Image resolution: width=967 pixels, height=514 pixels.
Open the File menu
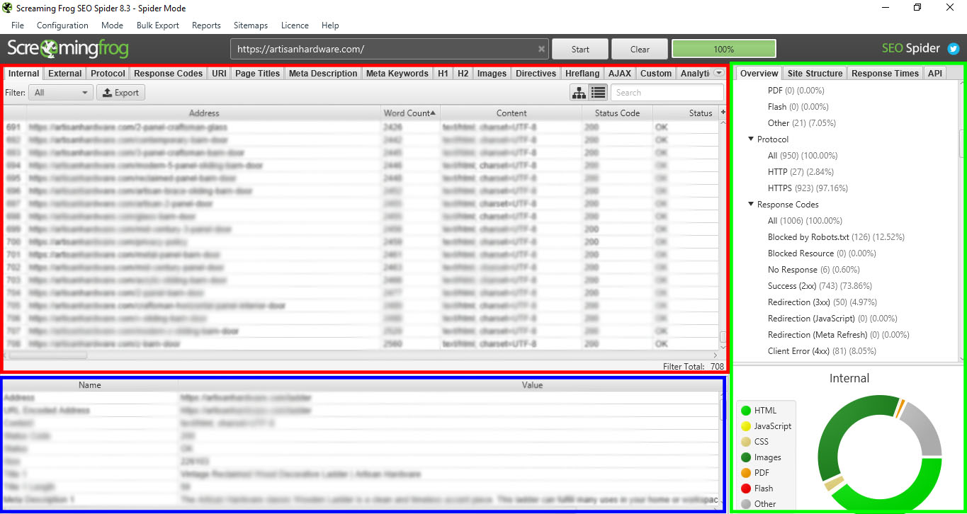coord(18,25)
